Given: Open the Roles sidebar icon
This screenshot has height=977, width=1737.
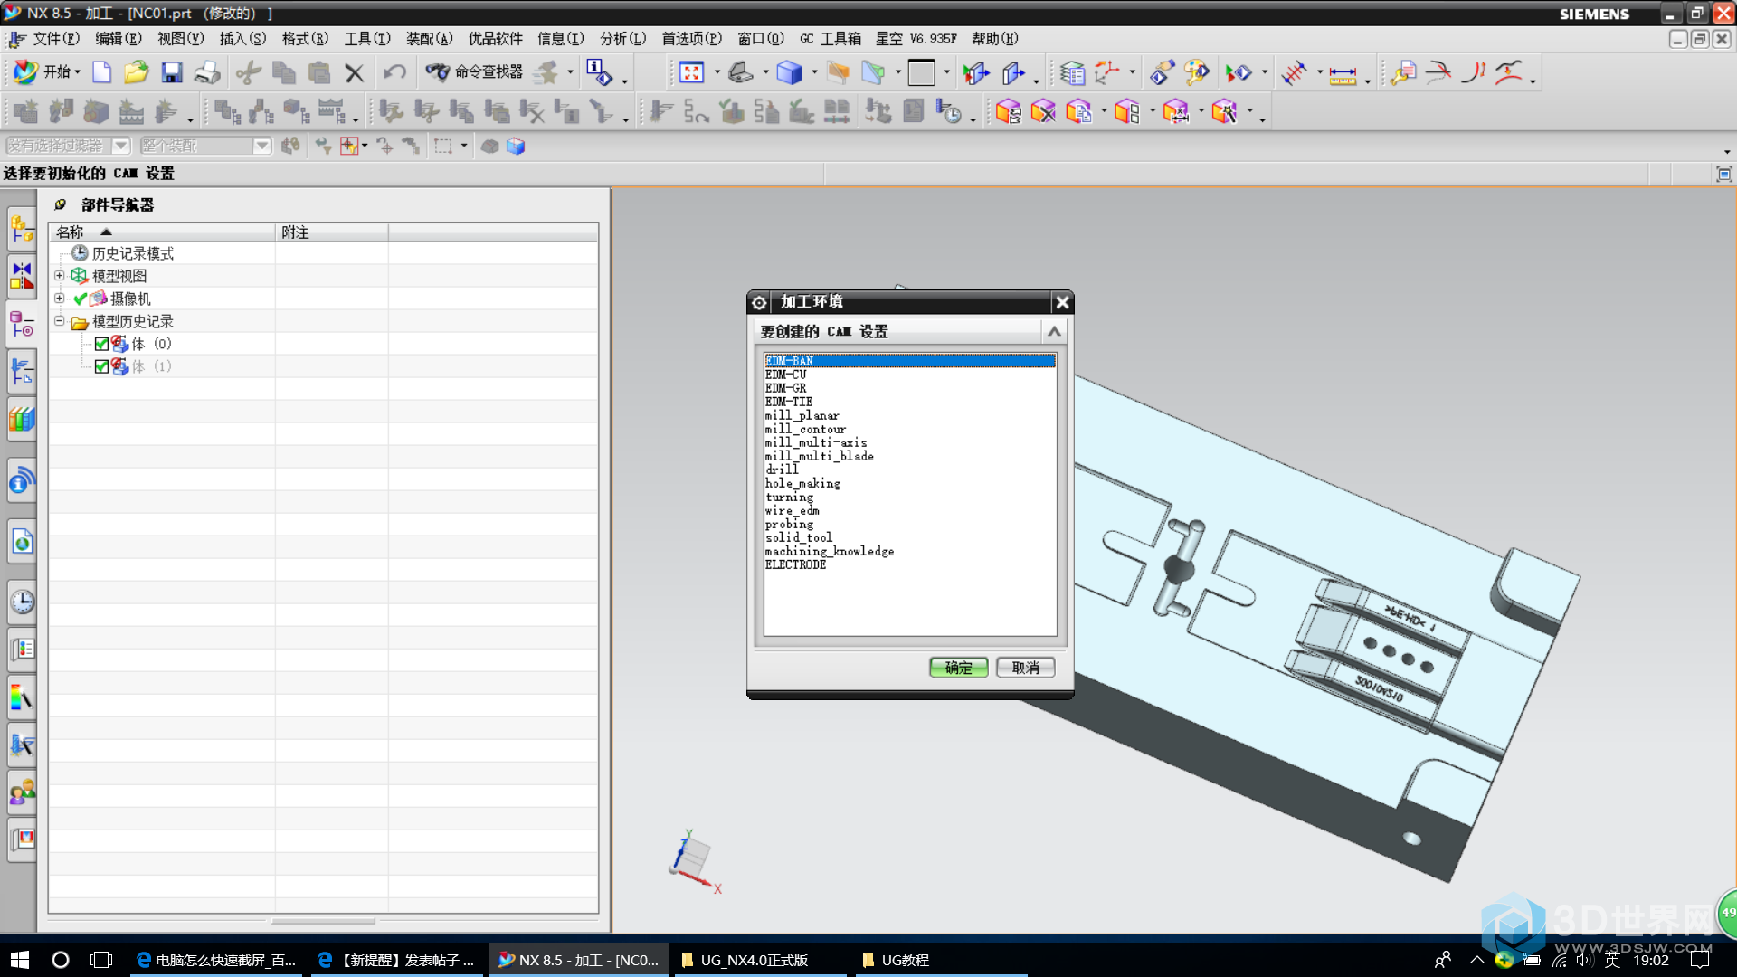Looking at the screenshot, I should (x=22, y=792).
